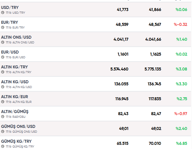Select the GÜMÜŞ ONS/USD heading
192x149 pixels.
pyautogui.click(x=18, y=126)
